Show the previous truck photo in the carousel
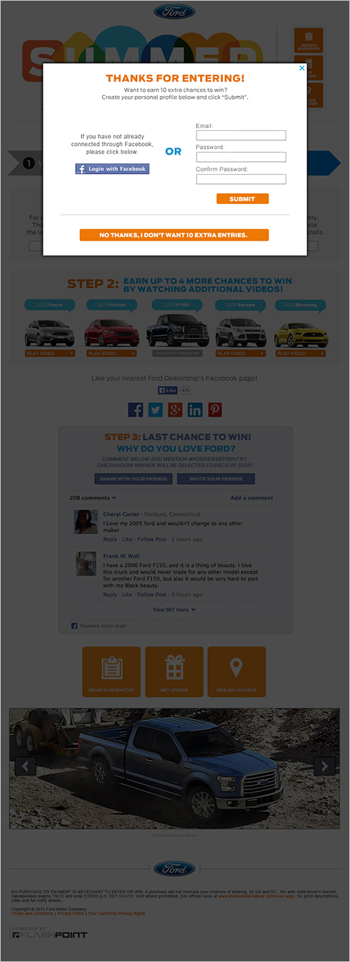Image resolution: width=350 pixels, height=962 pixels. click(26, 766)
